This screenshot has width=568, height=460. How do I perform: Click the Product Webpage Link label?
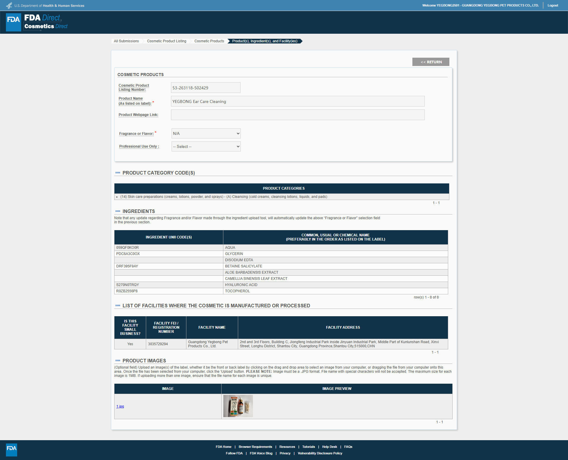pyautogui.click(x=138, y=115)
